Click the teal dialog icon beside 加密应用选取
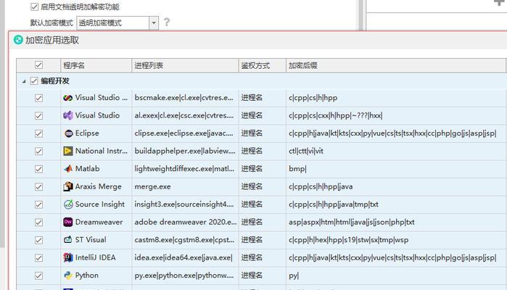Screen dimensions: 507x290 tap(18, 40)
